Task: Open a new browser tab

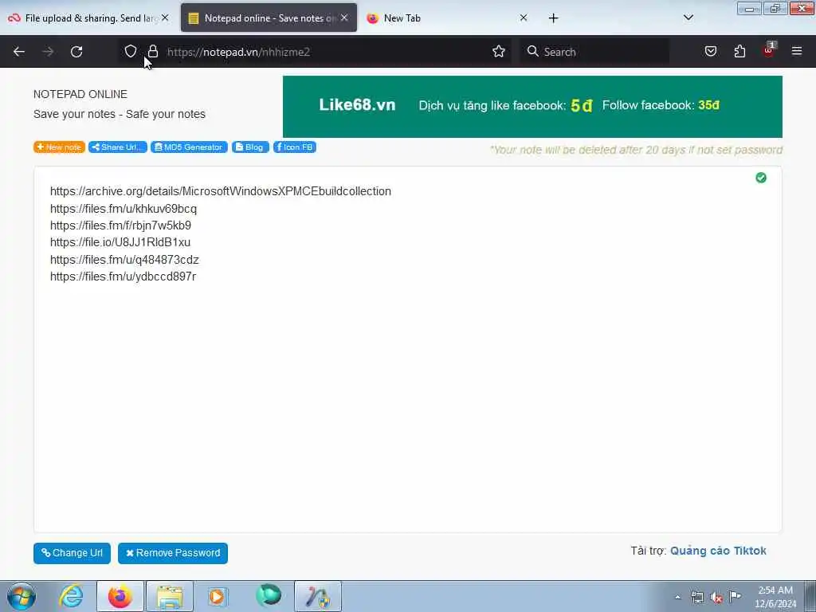Action: (x=553, y=18)
